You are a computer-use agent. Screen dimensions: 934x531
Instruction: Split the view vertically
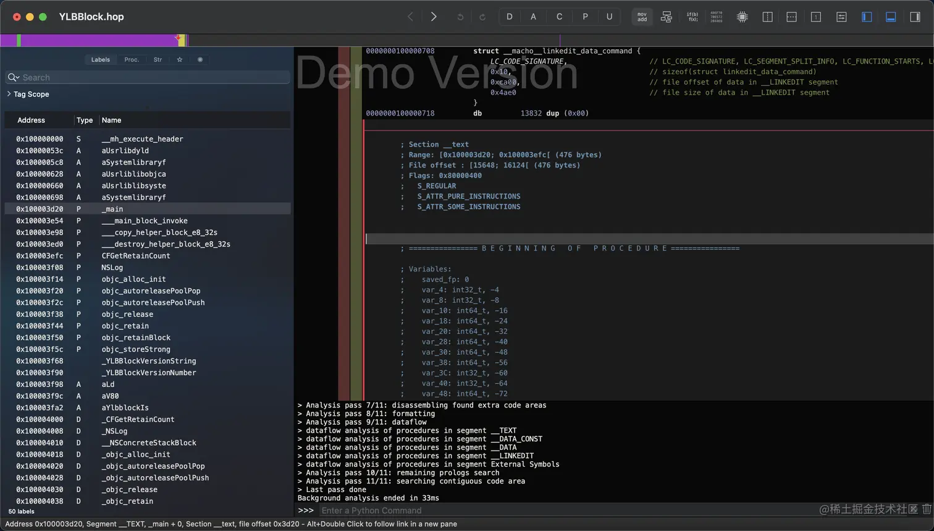click(768, 17)
